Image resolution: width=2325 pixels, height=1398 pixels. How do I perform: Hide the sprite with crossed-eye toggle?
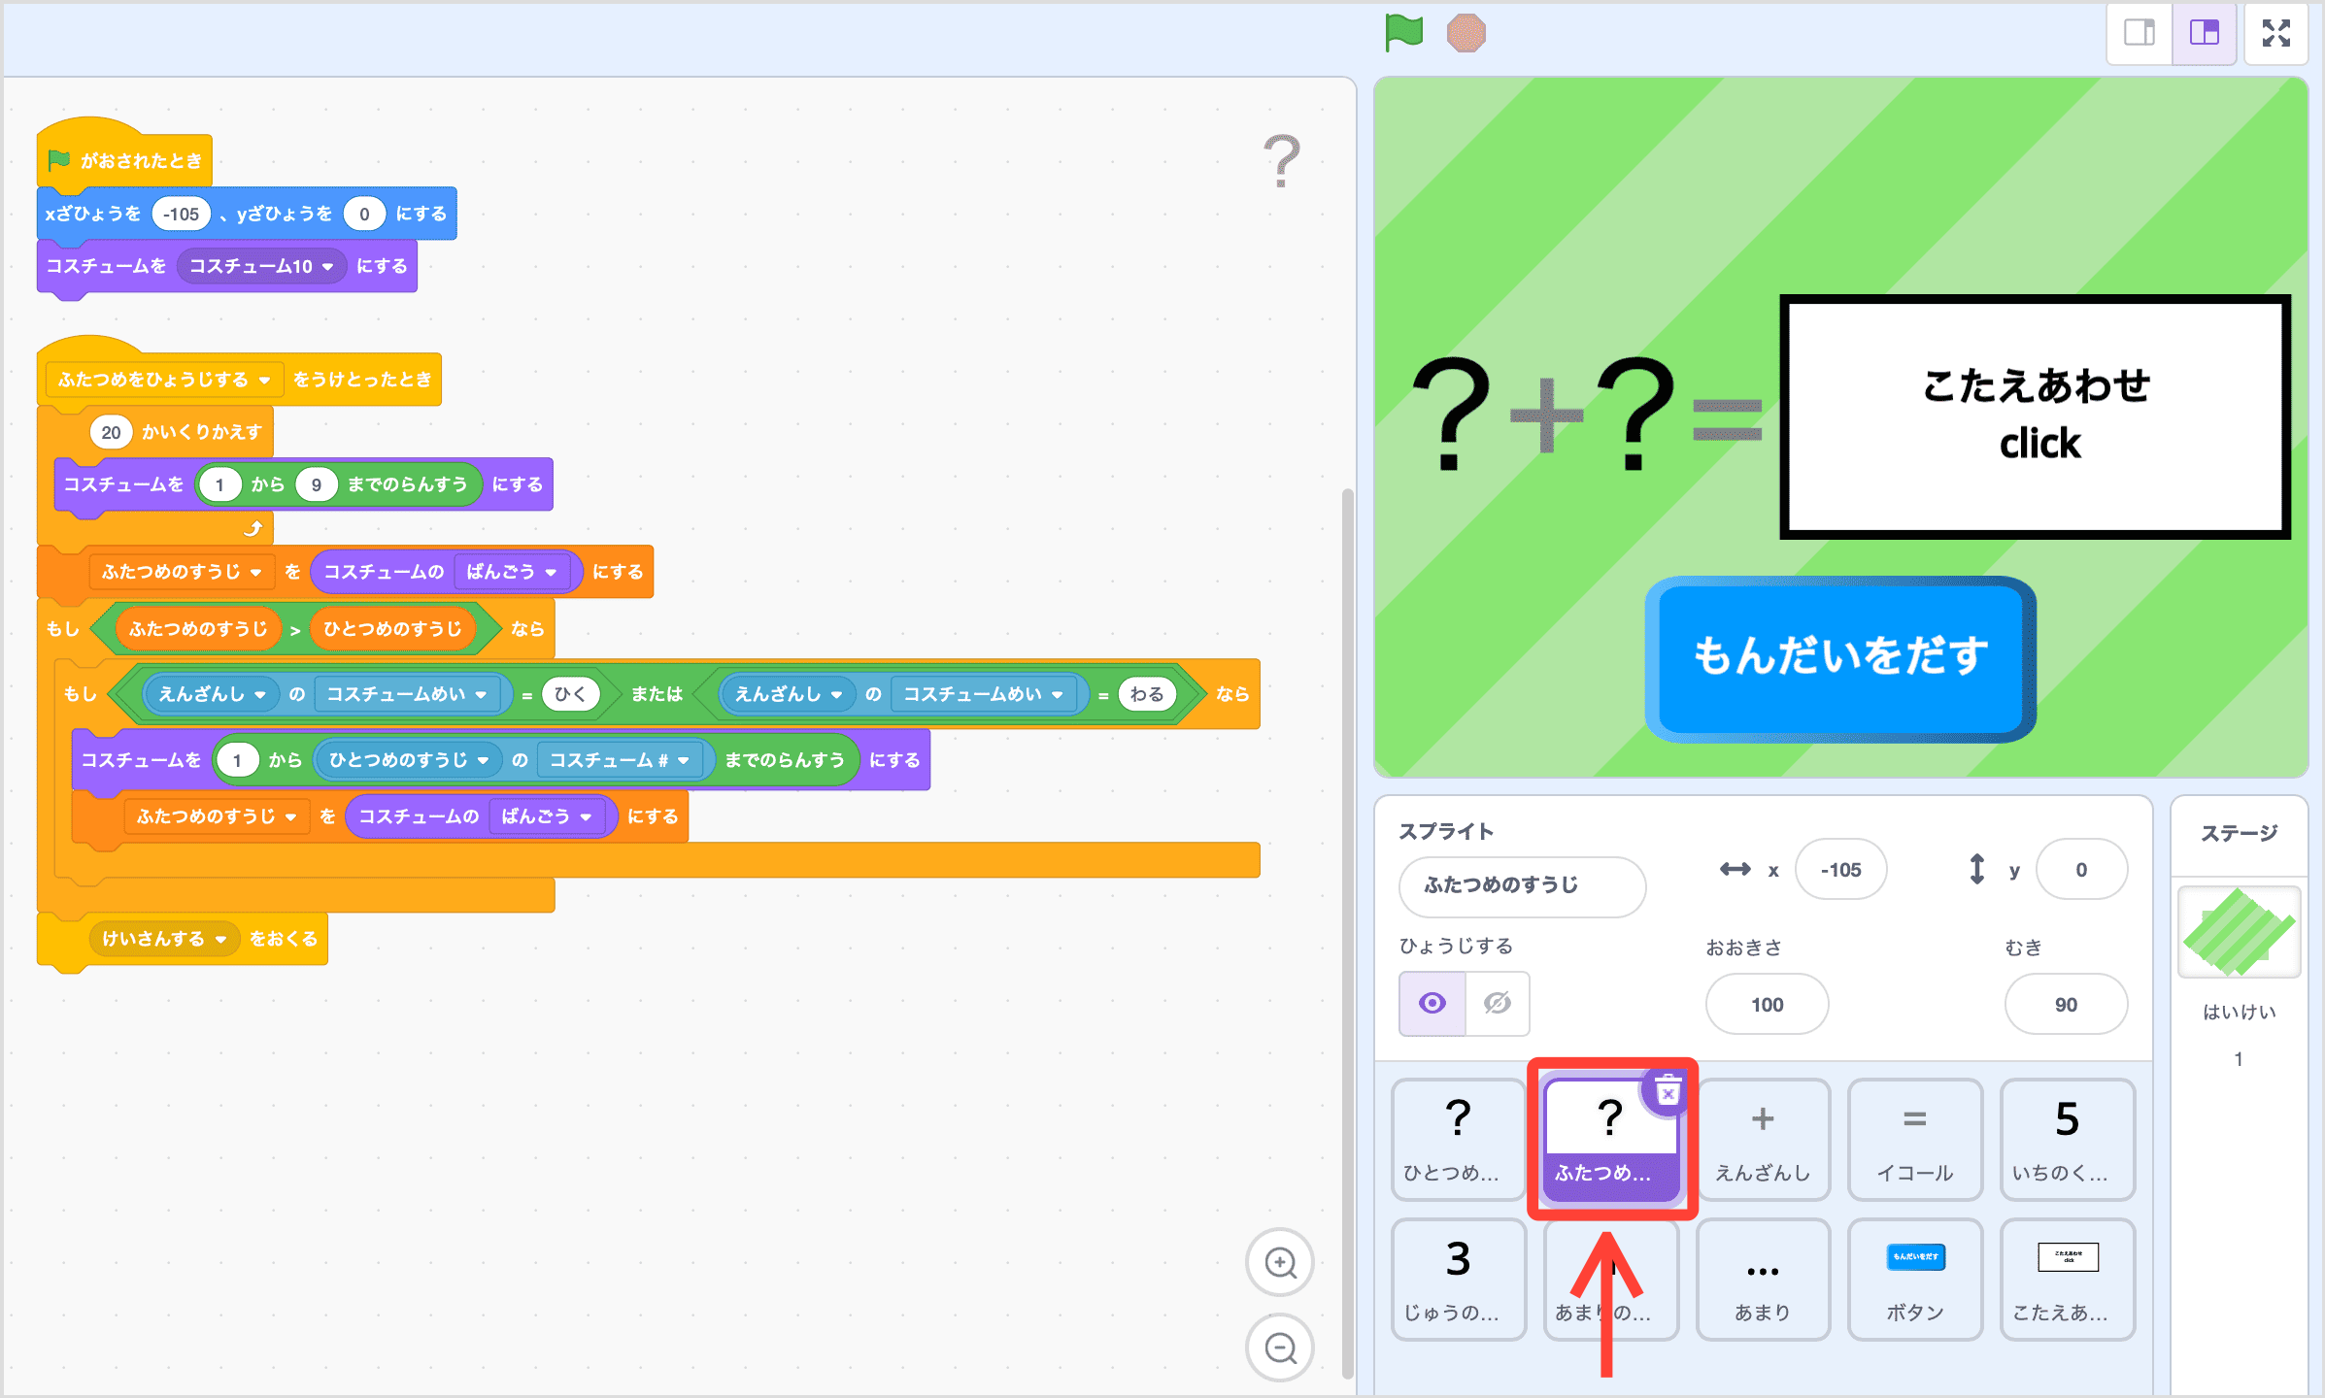(x=1496, y=1004)
